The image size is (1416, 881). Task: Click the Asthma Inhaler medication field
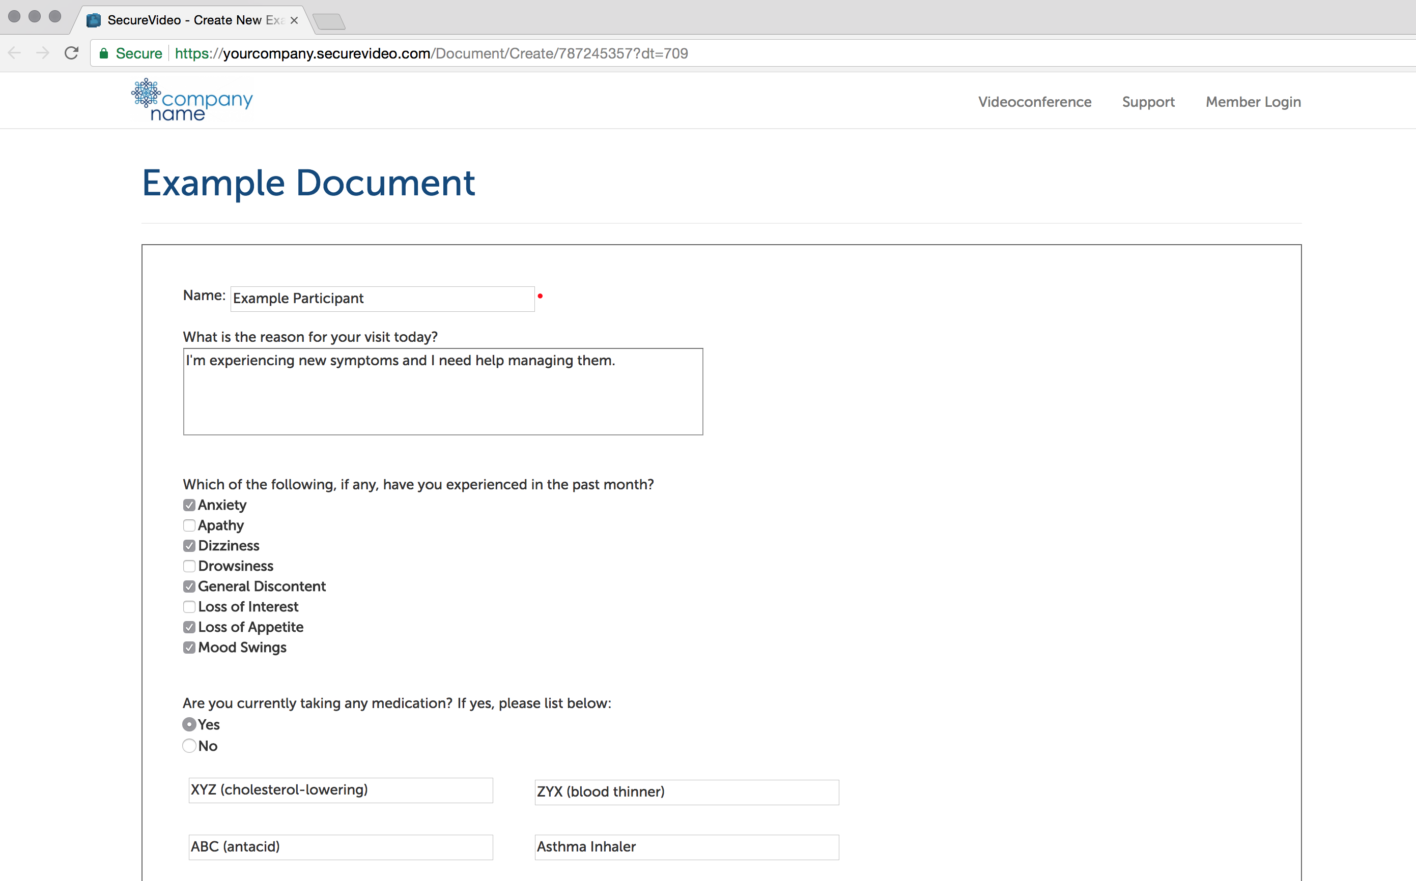click(687, 847)
